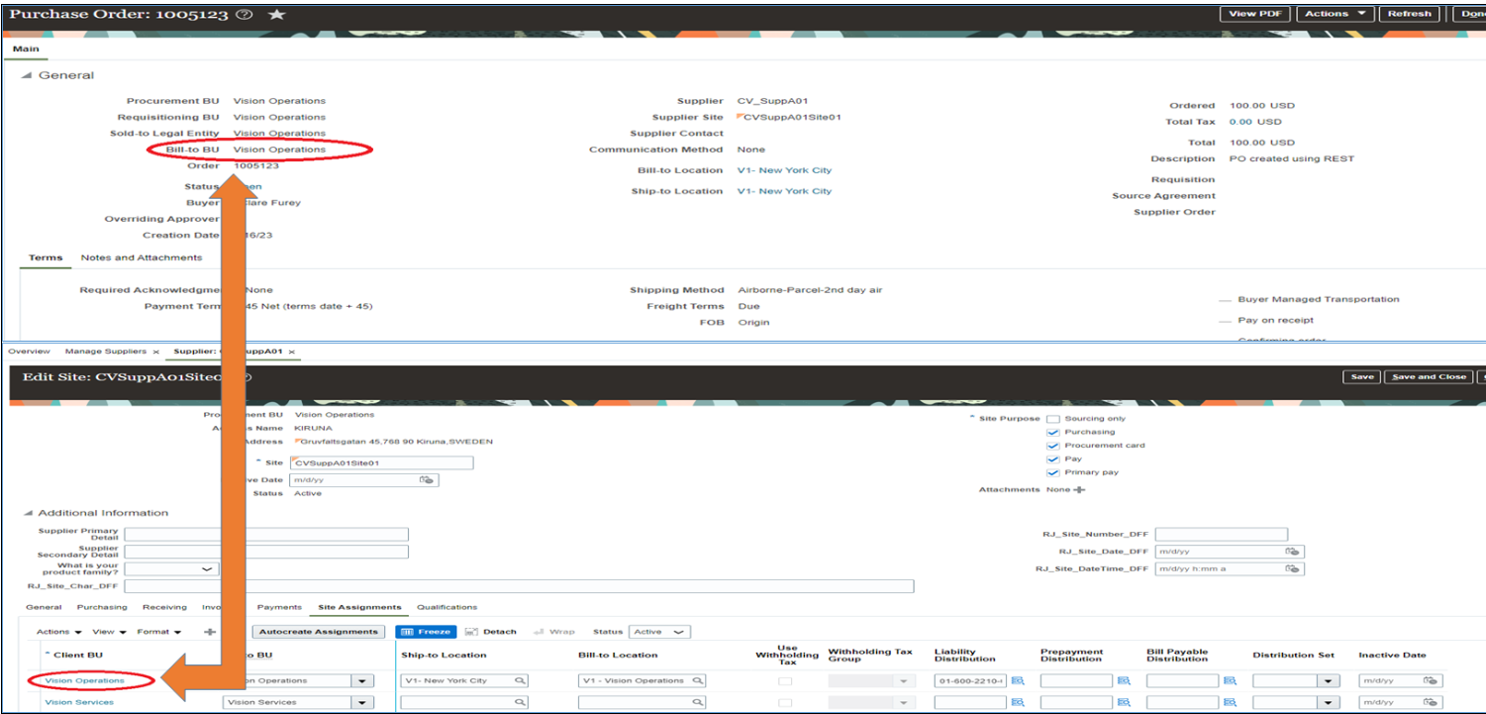Select the Main tab of the purchase order
Viewport: 1486px width, 714px height.
26,49
